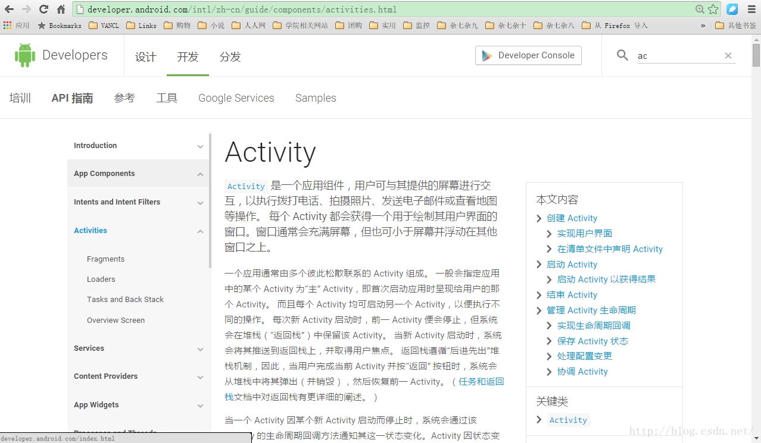Open Tasks and Back Stack in sidebar
This screenshot has width=761, height=443.
pos(125,300)
